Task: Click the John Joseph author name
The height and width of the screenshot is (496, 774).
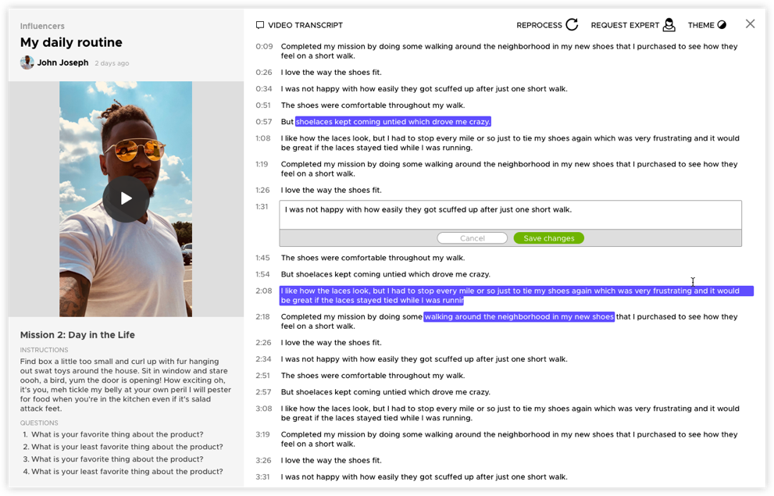Action: [62, 62]
